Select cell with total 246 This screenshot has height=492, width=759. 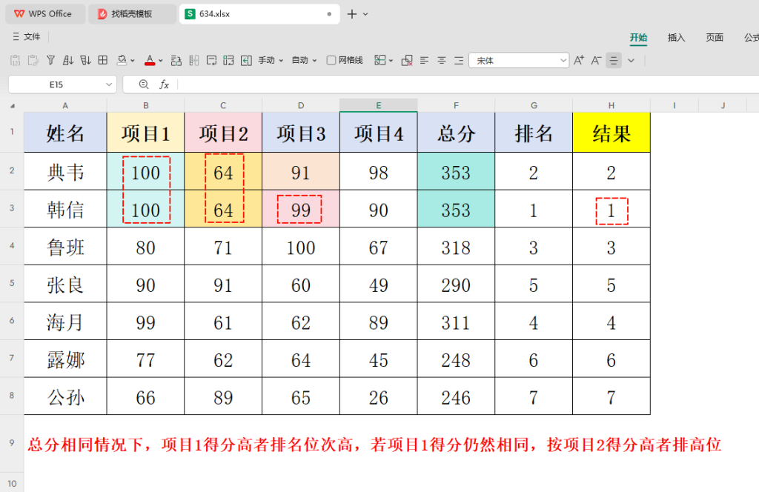point(456,396)
